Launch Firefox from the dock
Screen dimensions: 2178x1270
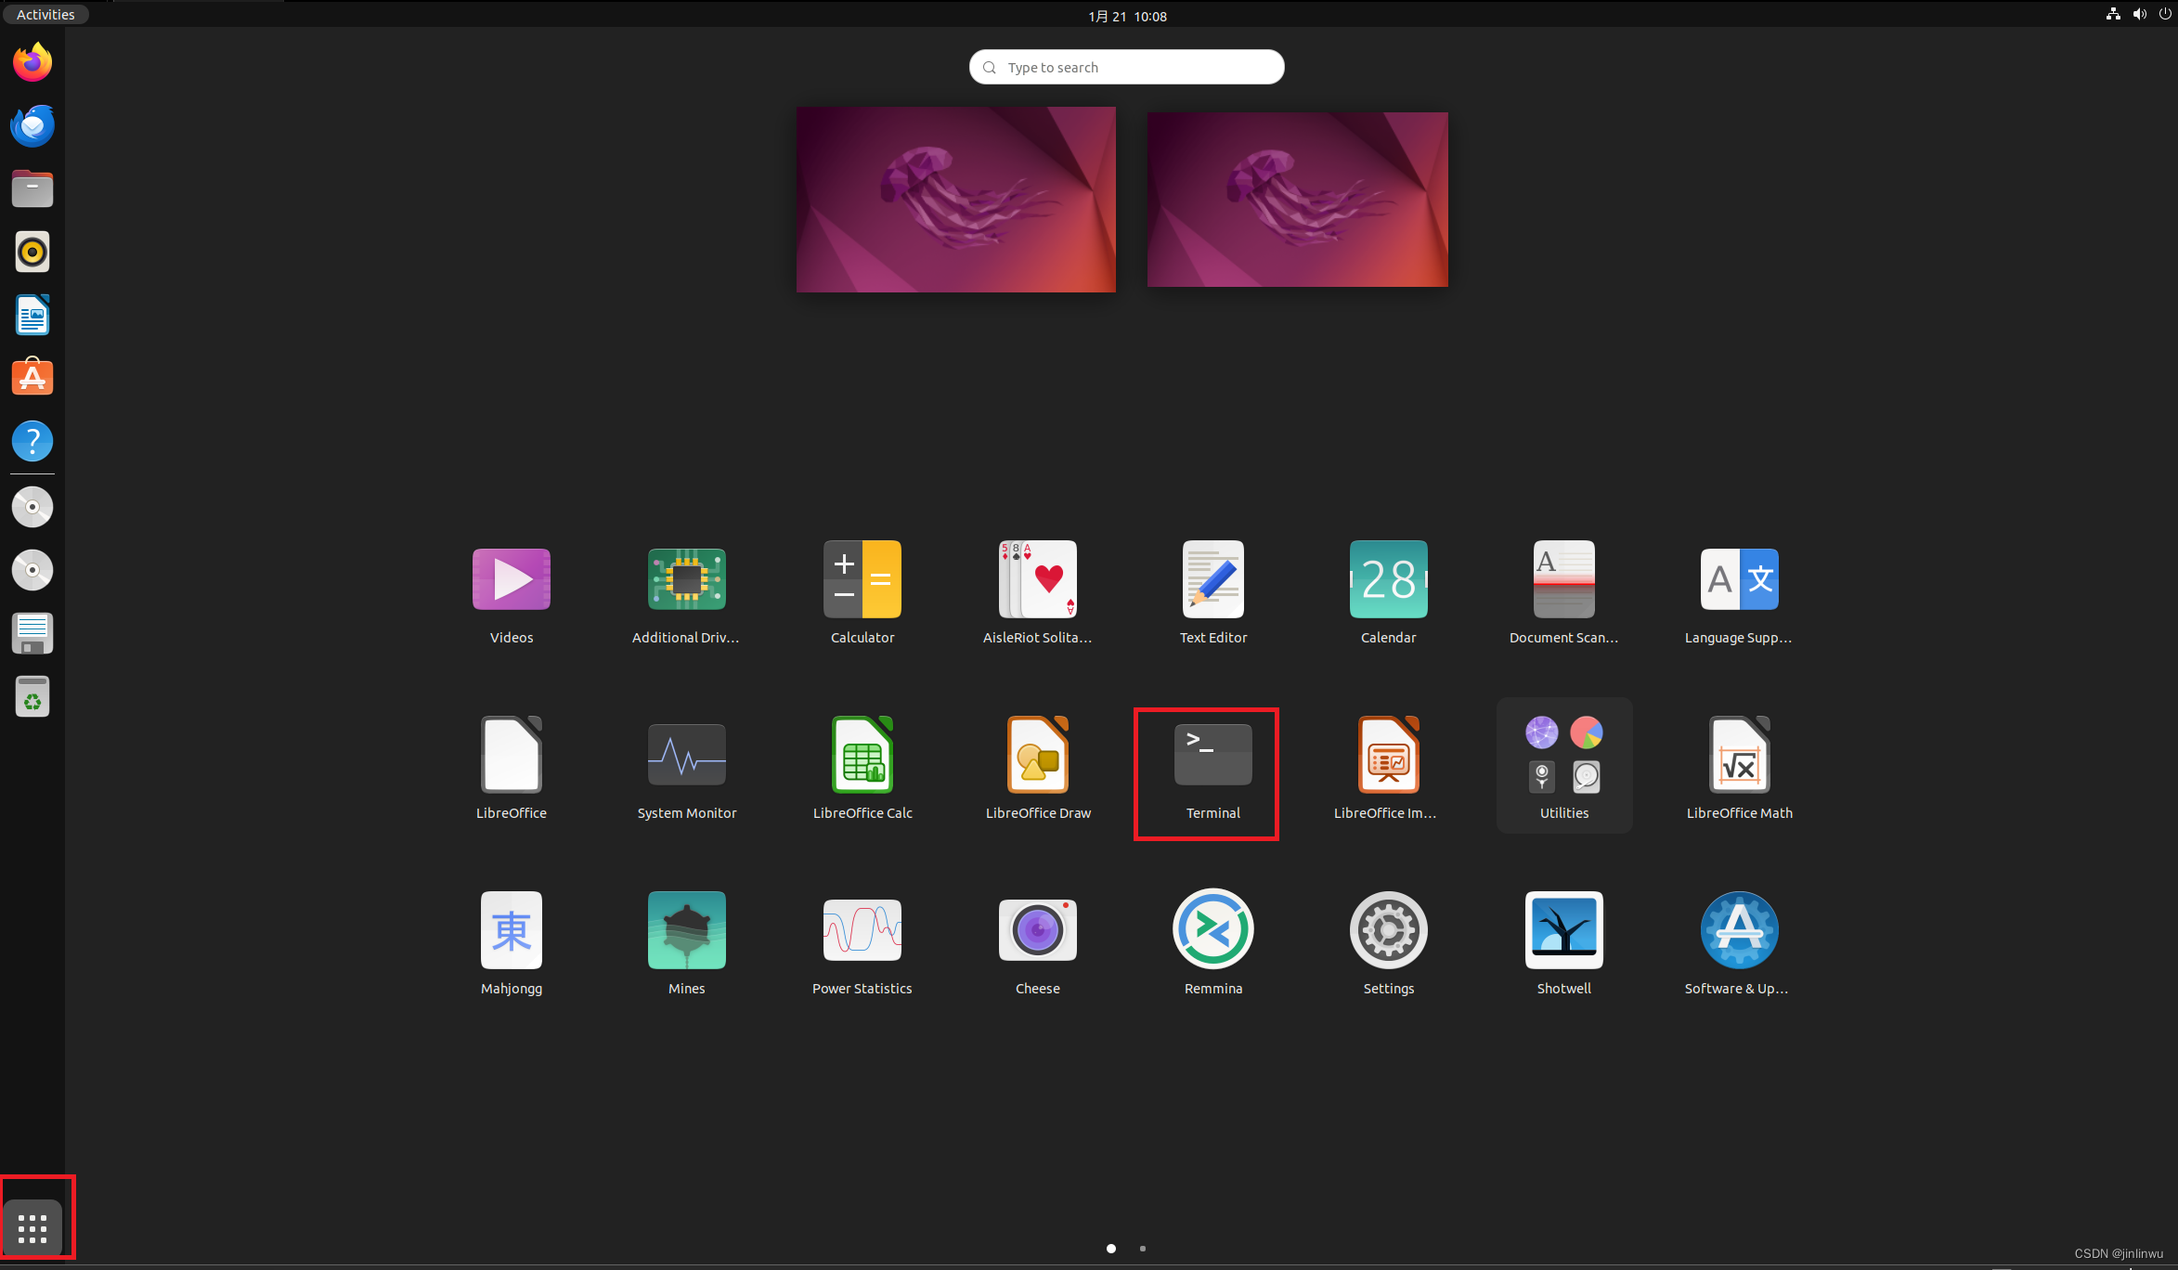(x=32, y=61)
